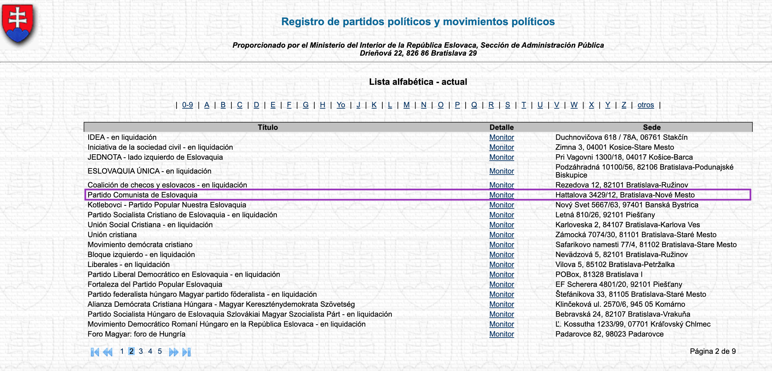
Task: Open Monitor link for ESLOVAQUIA ÚNICA
Action: click(502, 171)
